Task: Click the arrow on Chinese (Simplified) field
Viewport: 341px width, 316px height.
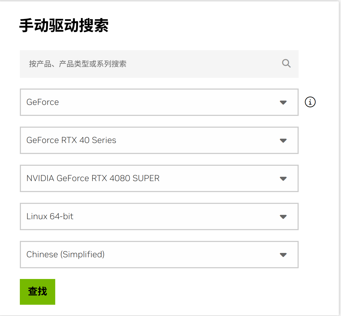Action: click(283, 255)
